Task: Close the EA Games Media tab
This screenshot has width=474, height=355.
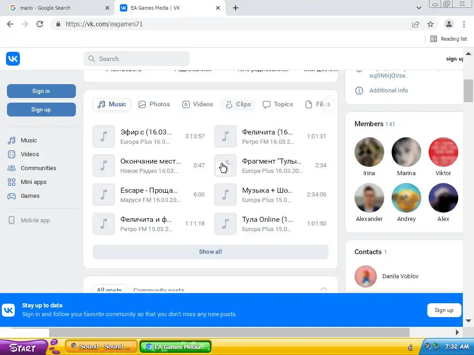Action: [218, 8]
